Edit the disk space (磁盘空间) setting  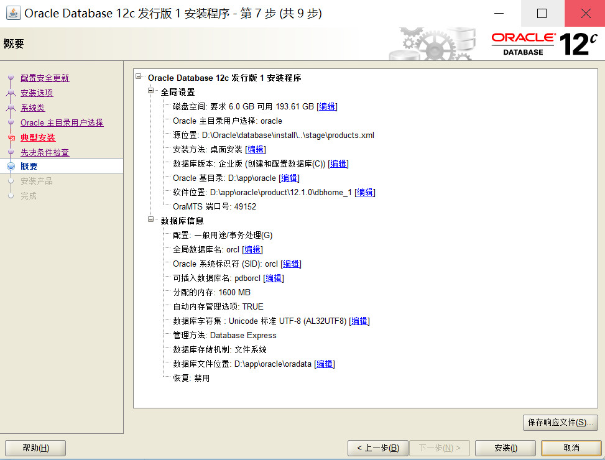pos(327,106)
